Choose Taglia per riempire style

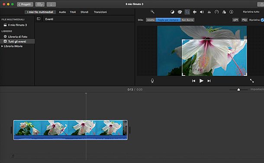pyautogui.click(x=168, y=20)
